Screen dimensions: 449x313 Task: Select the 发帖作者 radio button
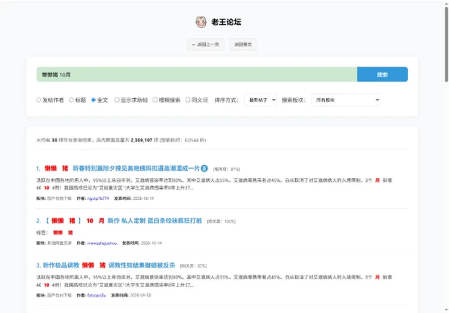point(39,100)
